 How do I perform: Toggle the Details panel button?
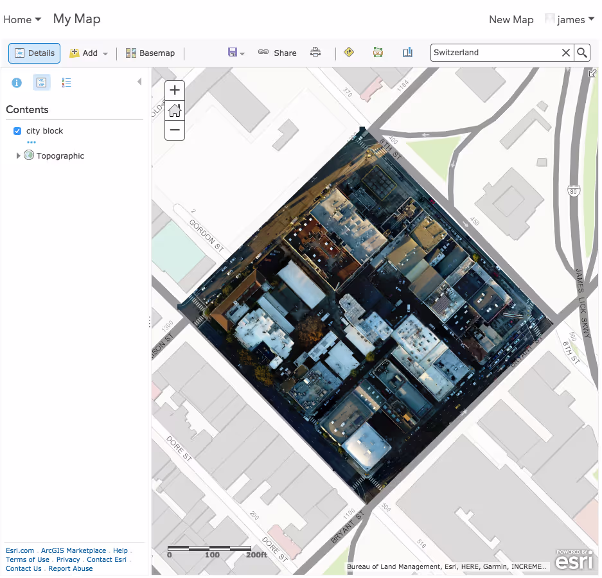[35, 53]
